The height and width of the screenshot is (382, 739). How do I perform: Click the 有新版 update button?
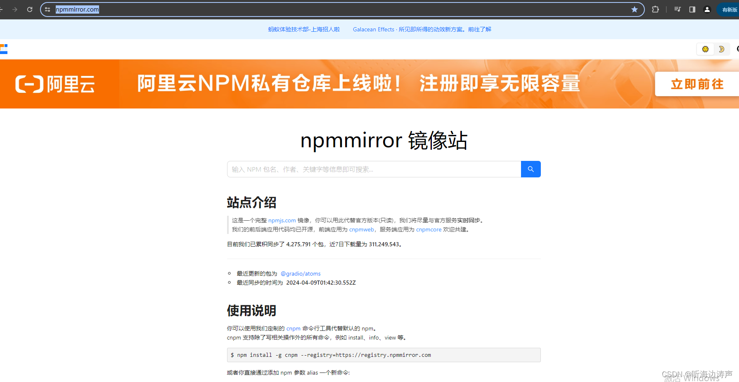click(x=729, y=9)
